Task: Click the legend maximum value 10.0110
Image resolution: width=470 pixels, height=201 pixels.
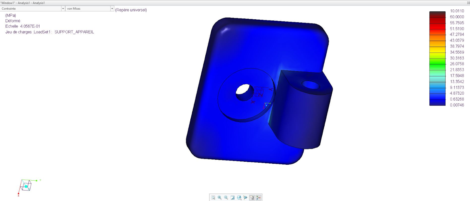Action: [x=457, y=11]
